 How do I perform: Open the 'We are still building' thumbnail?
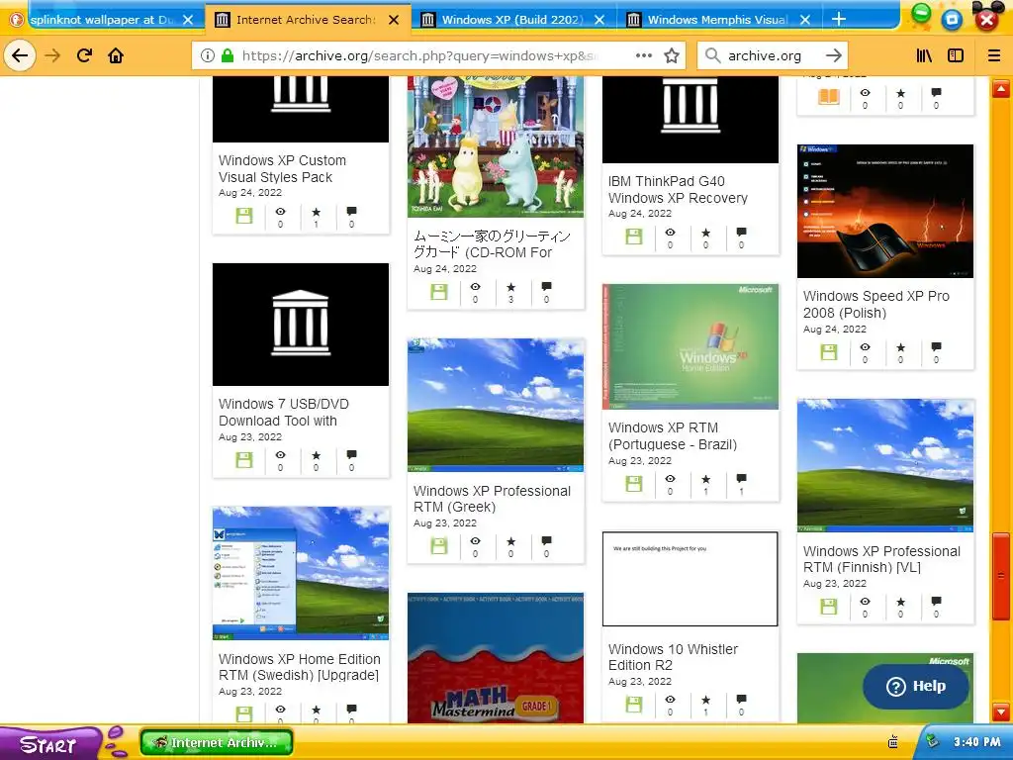[690, 579]
